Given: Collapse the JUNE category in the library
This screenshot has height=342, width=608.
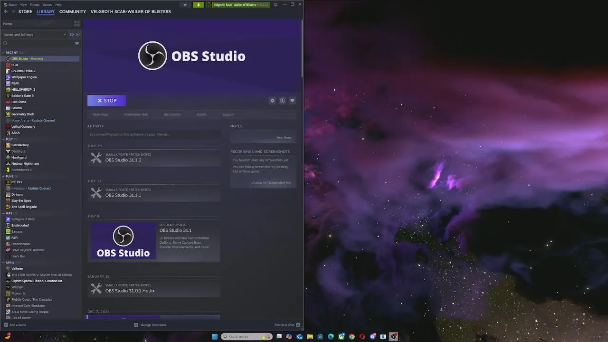Looking at the screenshot, I should tap(3, 176).
